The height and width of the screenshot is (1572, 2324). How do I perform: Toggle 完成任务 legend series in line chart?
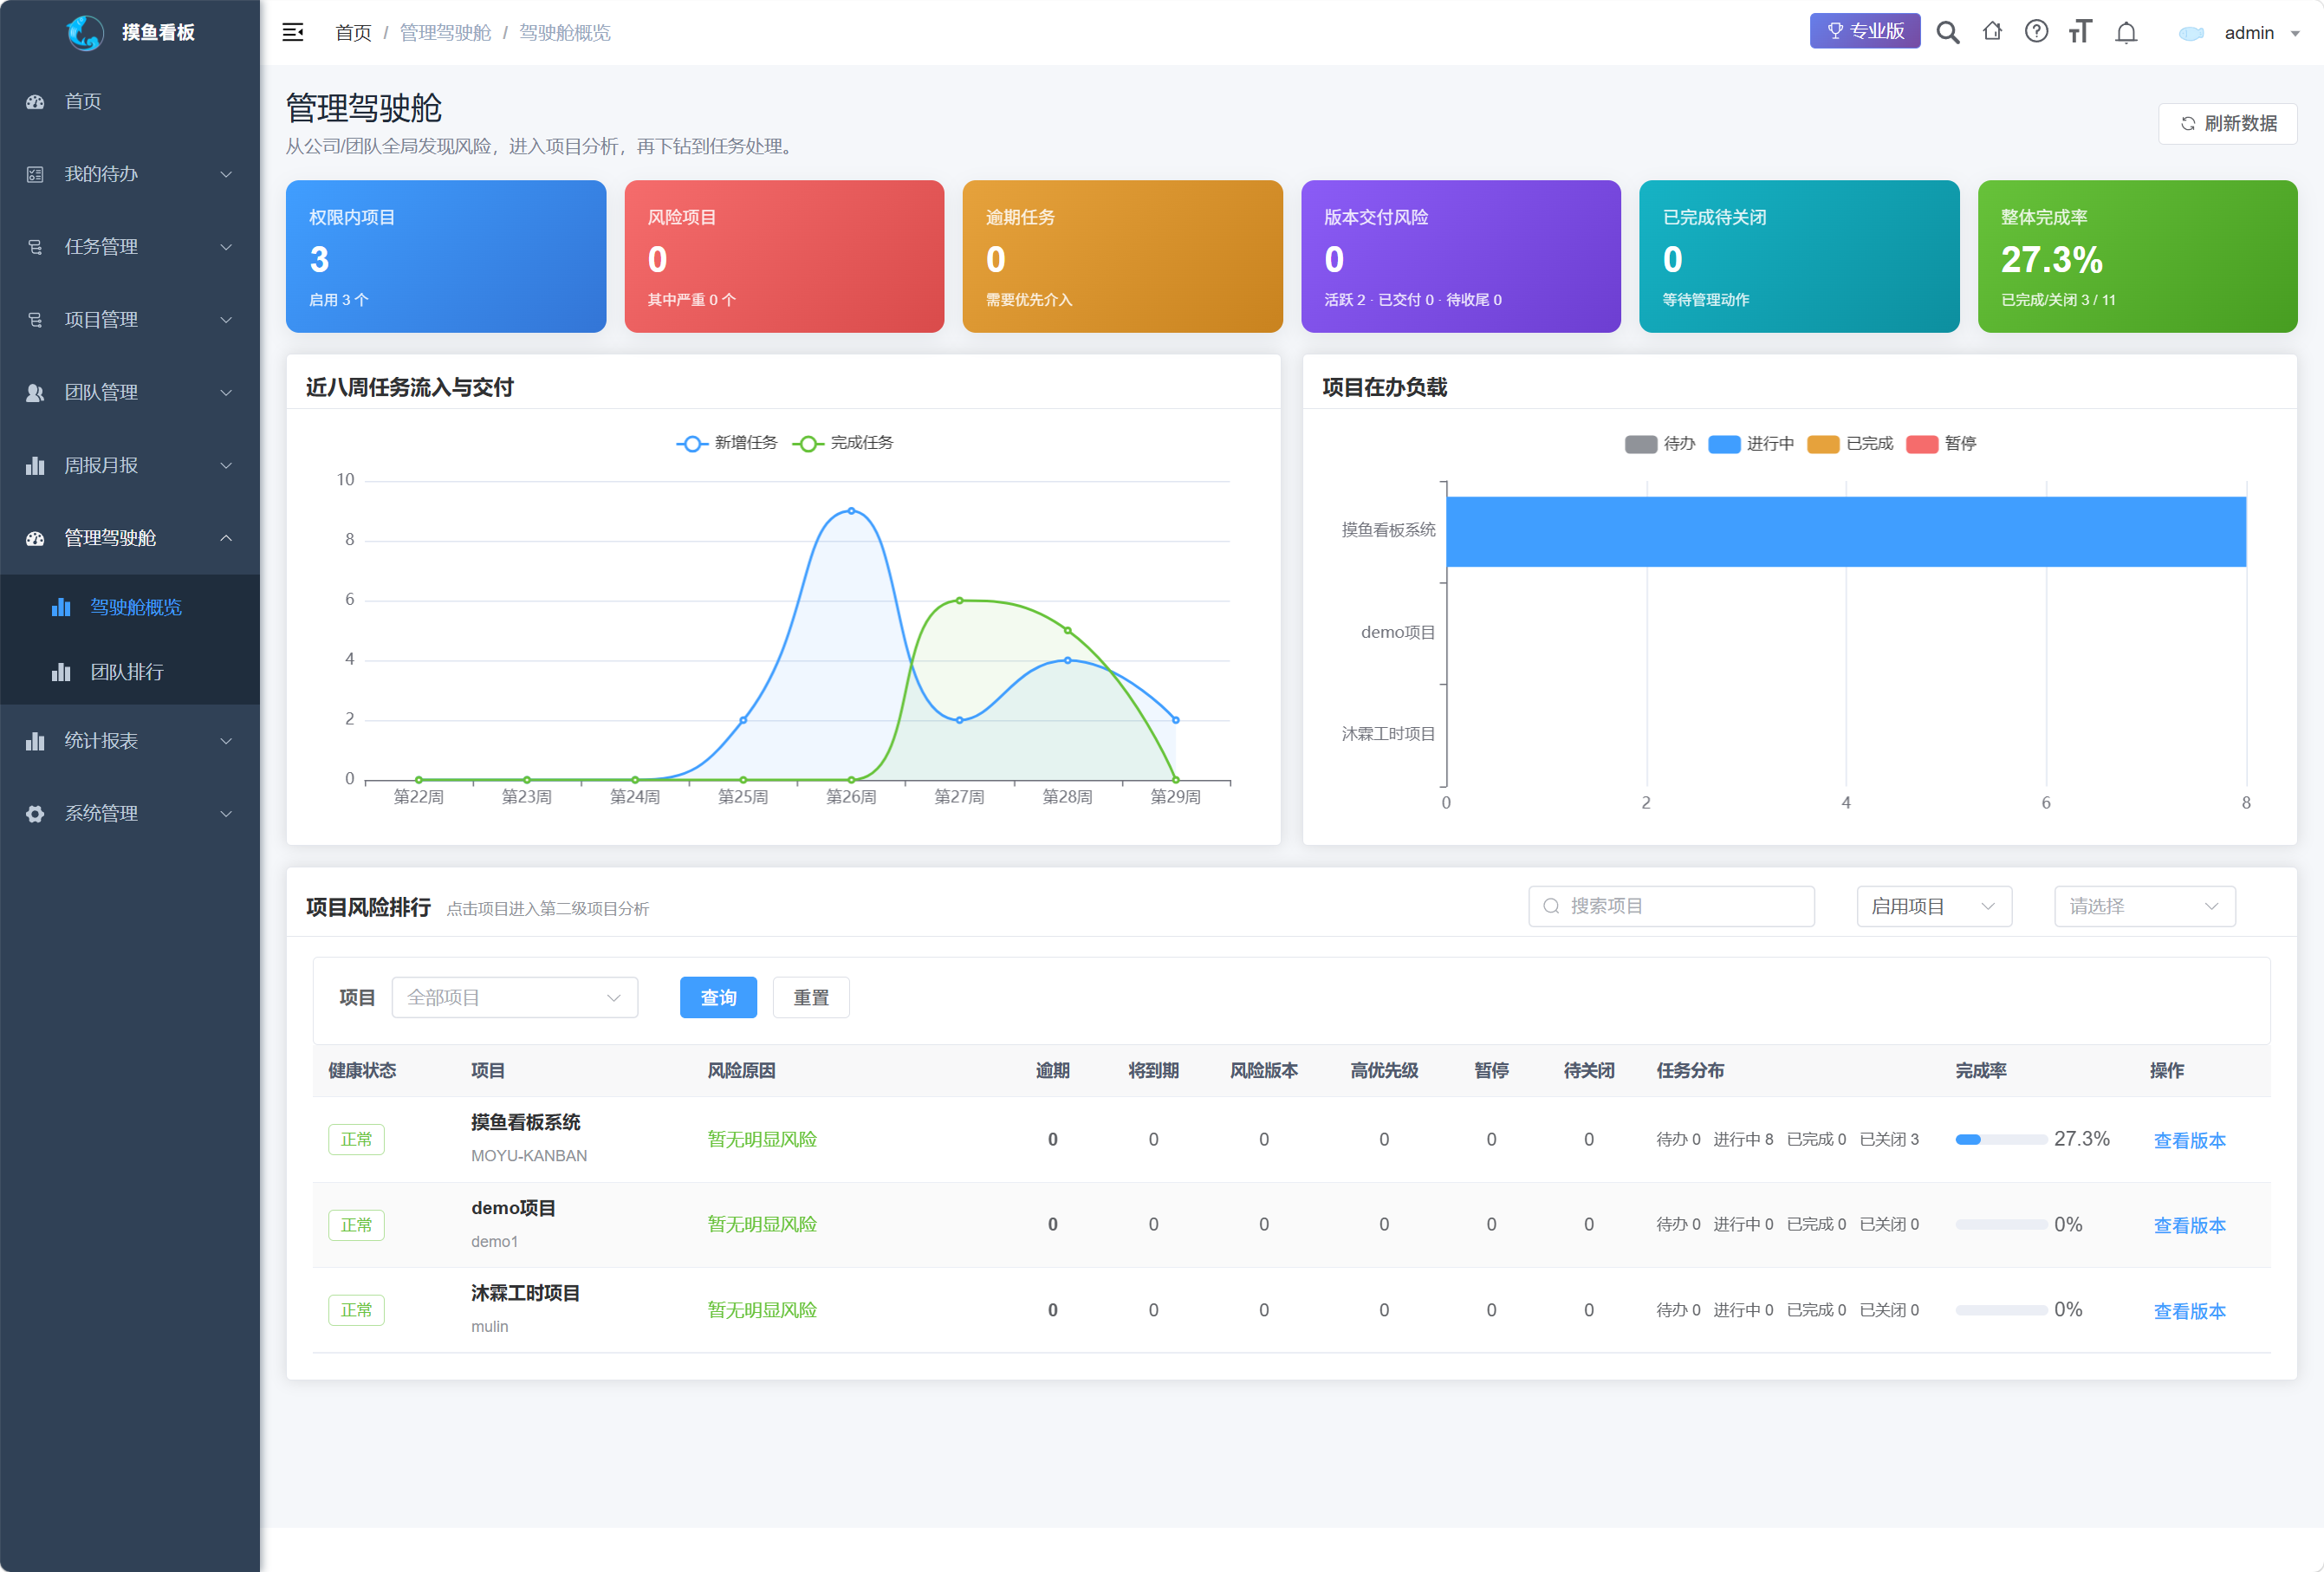point(843,443)
